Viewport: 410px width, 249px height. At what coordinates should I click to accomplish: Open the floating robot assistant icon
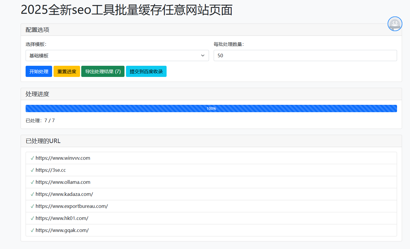coord(395,24)
